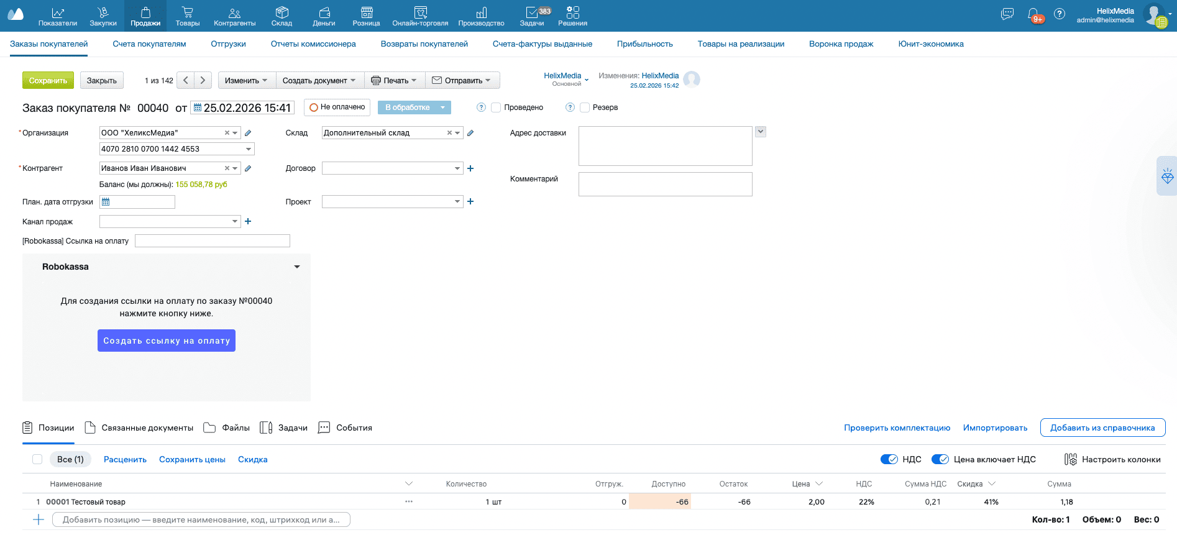
Task: Switch to Файлы tab
Action: pyautogui.click(x=227, y=428)
